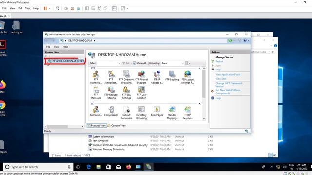Screen dimensions: 312x175
Task: Open VMware VM menu
Action: (x=20, y=8)
